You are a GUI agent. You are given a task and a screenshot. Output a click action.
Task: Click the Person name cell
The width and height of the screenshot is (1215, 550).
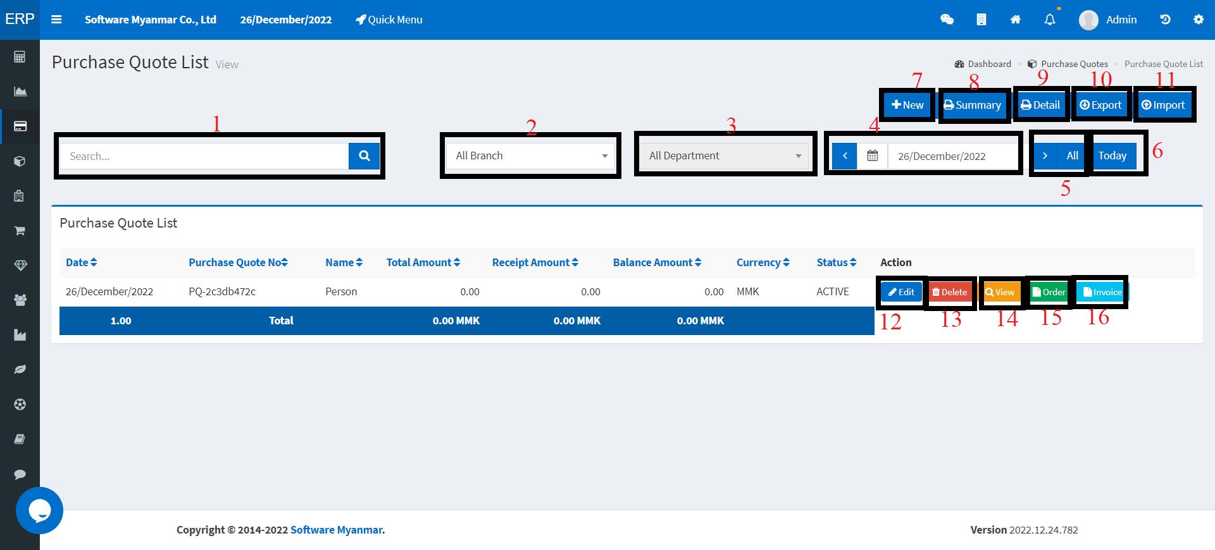341,291
